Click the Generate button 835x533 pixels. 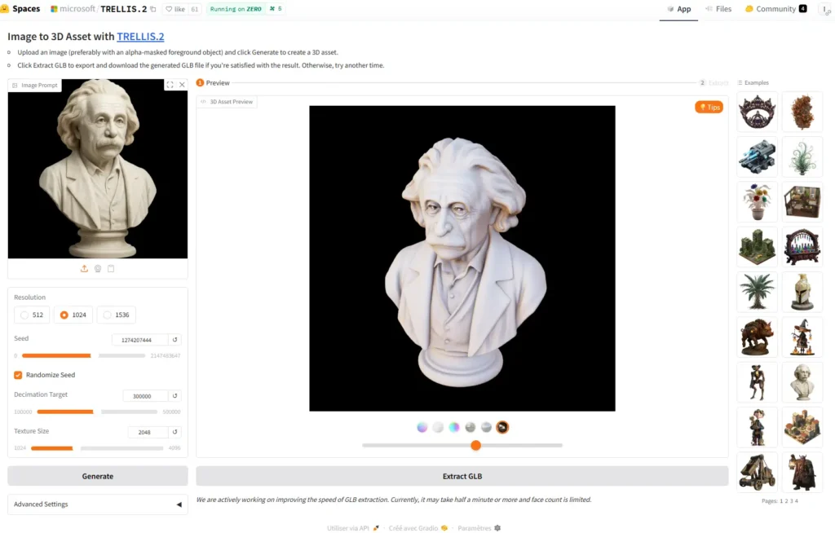click(x=97, y=476)
